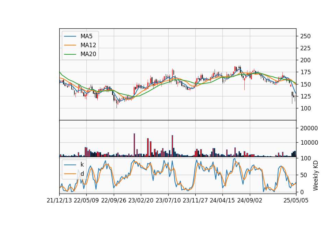The height and width of the screenshot is (236, 329).
Task: Click the 100 price axis label
Action: (x=305, y=108)
